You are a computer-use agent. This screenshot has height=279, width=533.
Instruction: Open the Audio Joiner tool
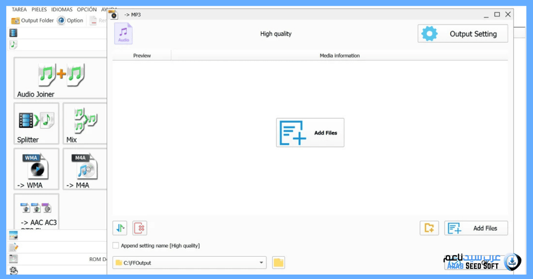(x=60, y=78)
